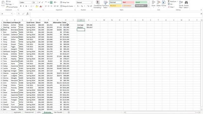Decrease cell indent
The width and height of the screenshot is (203, 114).
[x=55, y=6]
